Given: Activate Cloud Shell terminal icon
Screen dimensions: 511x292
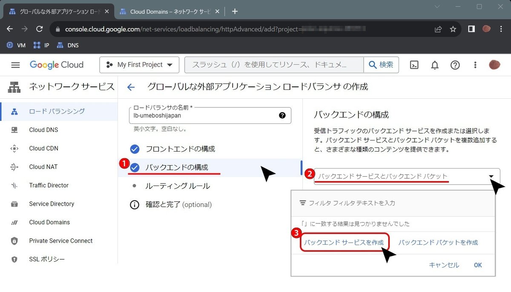Looking at the screenshot, I should coord(414,65).
